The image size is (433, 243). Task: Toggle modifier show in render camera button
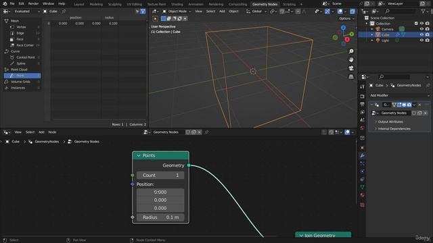(409, 105)
